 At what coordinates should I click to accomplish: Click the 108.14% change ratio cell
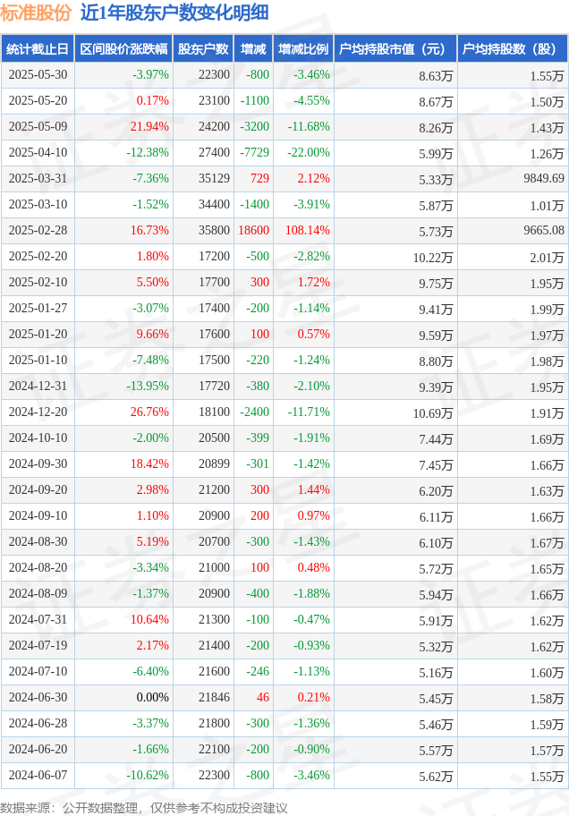pyautogui.click(x=307, y=231)
